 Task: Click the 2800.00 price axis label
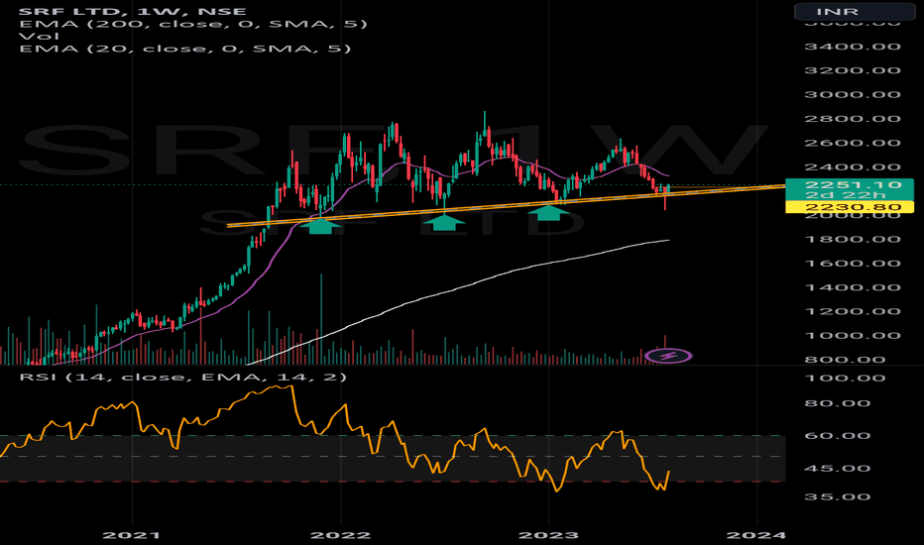click(853, 119)
